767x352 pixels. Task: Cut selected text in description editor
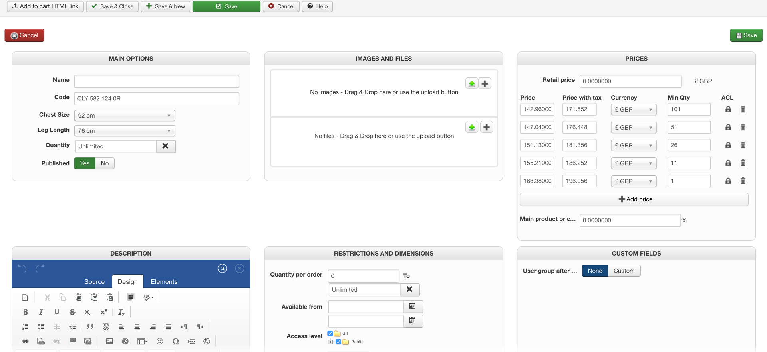point(47,297)
